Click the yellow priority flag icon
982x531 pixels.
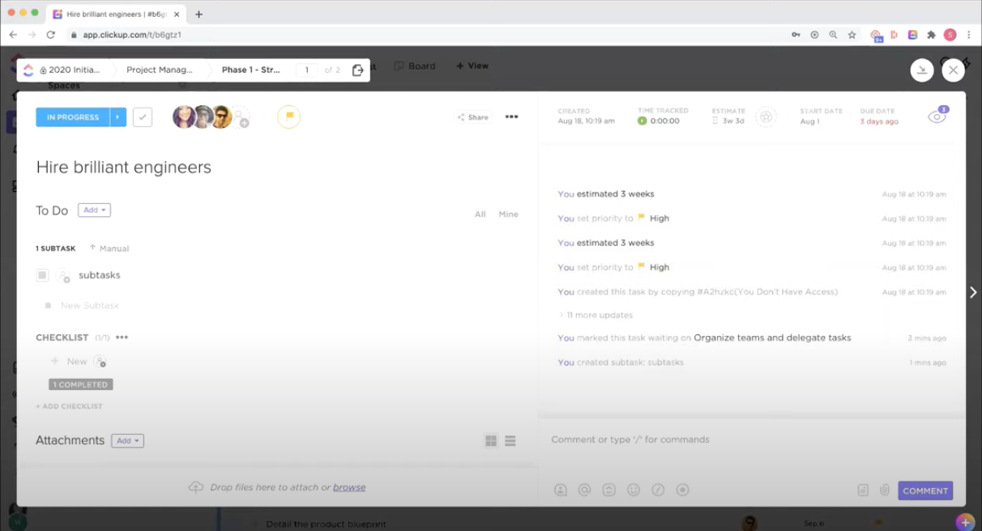[x=288, y=117]
